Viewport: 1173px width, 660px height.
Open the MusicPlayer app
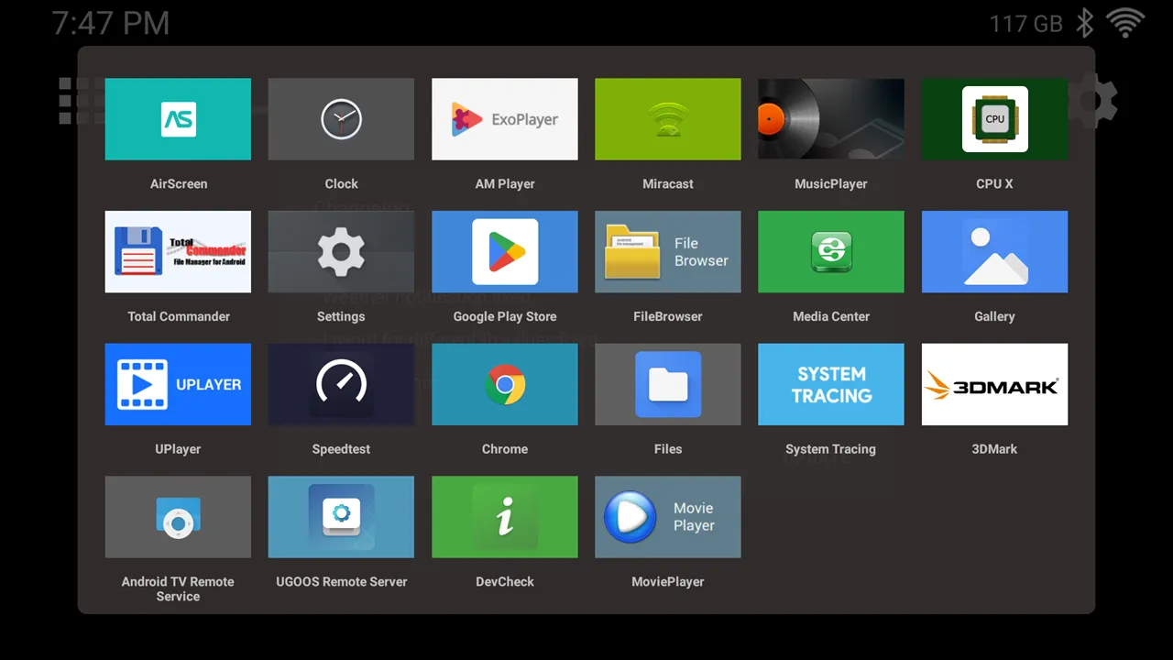830,119
